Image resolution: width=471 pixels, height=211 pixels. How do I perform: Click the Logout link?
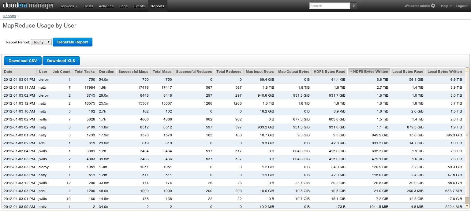click(x=462, y=6)
